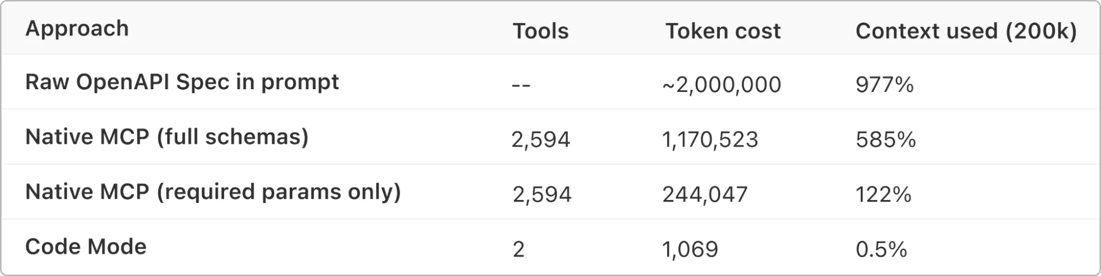Click the 585% context used value
Image resolution: width=1101 pixels, height=276 pixels.
[x=886, y=140]
